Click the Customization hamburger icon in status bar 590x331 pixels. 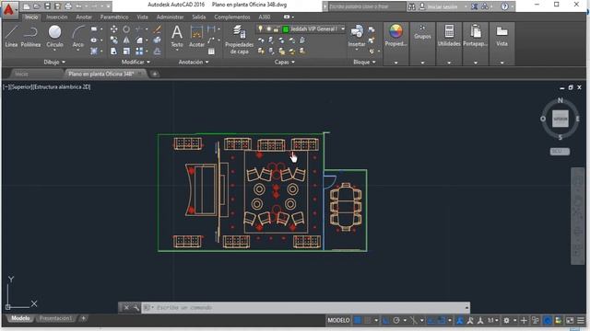coord(581,320)
